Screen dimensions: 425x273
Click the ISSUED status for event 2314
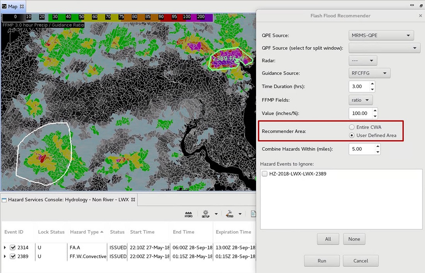(118, 248)
